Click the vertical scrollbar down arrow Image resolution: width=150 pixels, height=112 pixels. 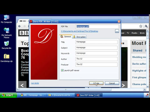[x=147, y=86]
